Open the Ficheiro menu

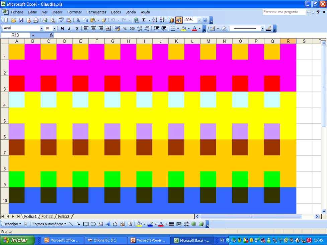(x=17, y=12)
